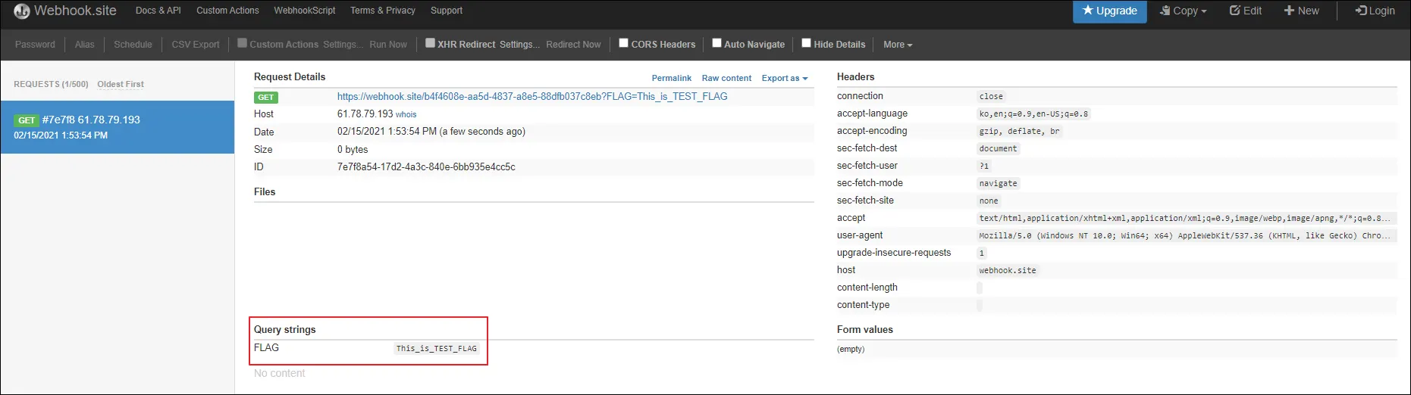1411x395 pixels.
Task: Expand the More dropdown menu
Action: click(898, 45)
